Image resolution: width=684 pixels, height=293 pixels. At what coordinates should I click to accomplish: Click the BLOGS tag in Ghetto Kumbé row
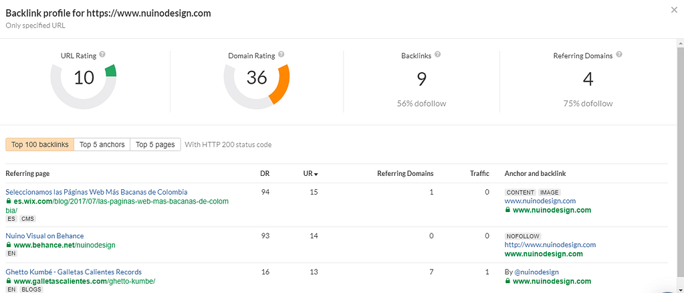click(31, 289)
